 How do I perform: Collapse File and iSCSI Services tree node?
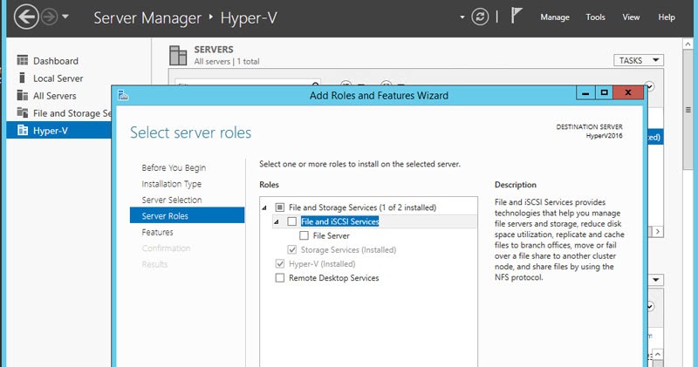pyautogui.click(x=277, y=221)
